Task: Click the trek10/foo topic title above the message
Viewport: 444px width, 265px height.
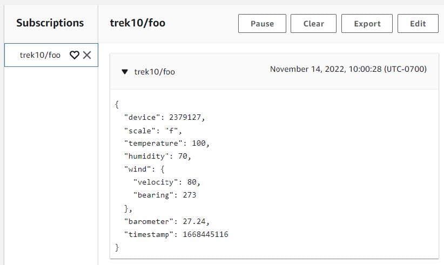Action: tap(137, 23)
